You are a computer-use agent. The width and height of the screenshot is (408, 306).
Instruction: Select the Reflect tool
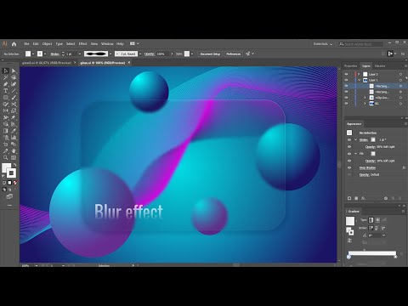[6, 110]
